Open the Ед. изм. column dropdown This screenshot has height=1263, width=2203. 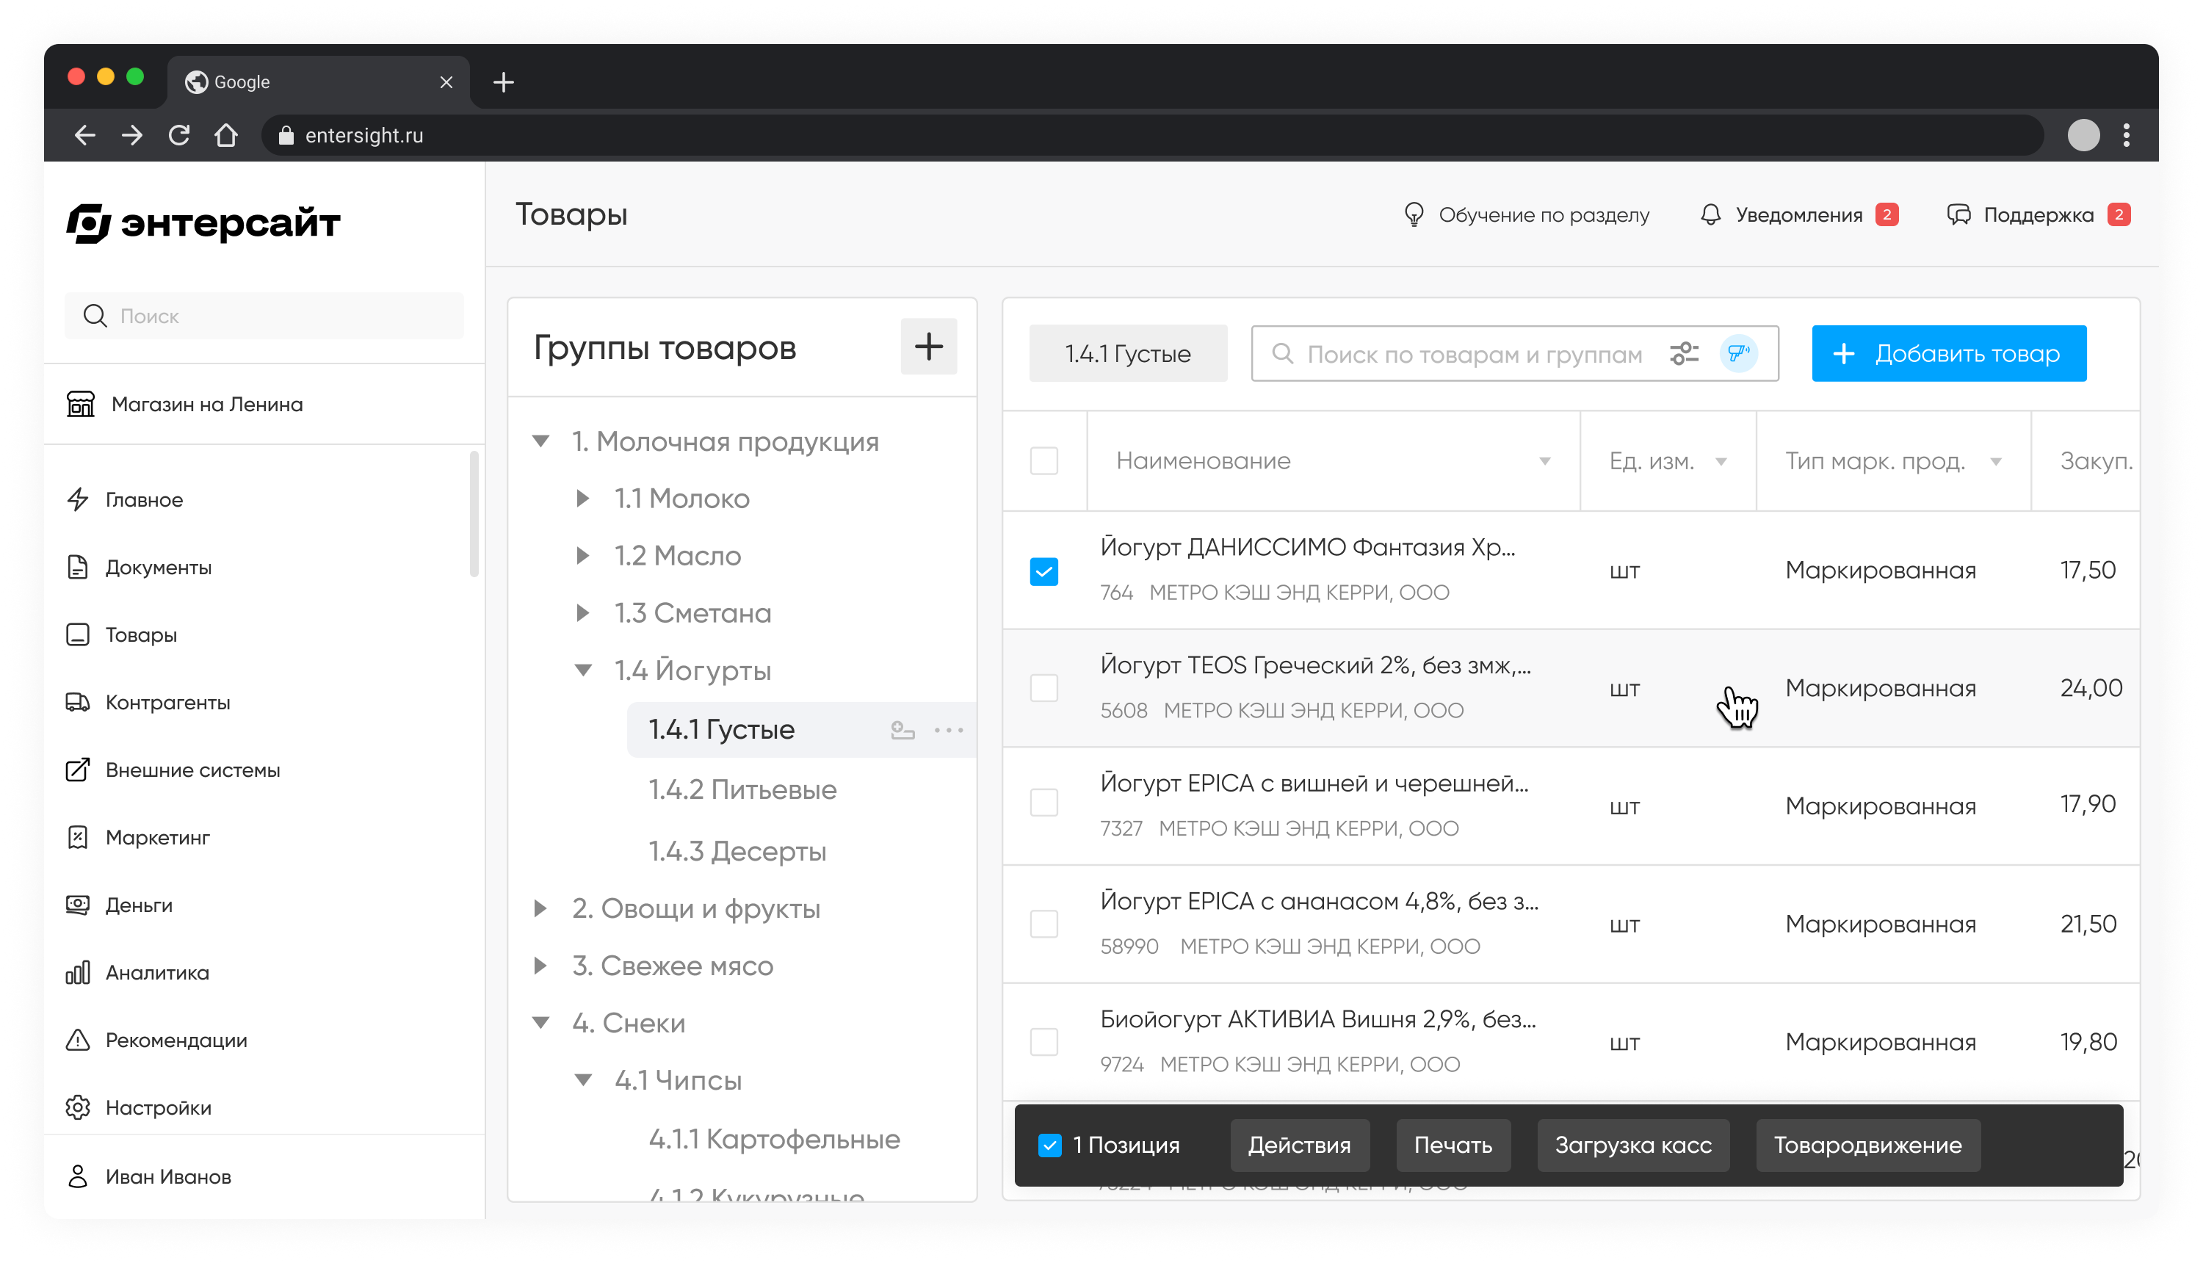pyautogui.click(x=1721, y=461)
